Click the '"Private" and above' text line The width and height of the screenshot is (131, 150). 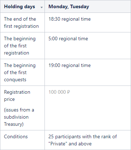70,144
